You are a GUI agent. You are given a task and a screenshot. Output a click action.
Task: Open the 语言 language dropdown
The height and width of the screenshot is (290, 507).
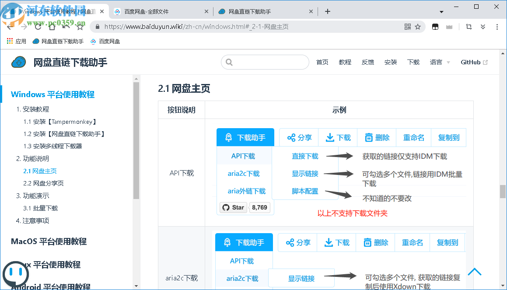click(x=439, y=62)
